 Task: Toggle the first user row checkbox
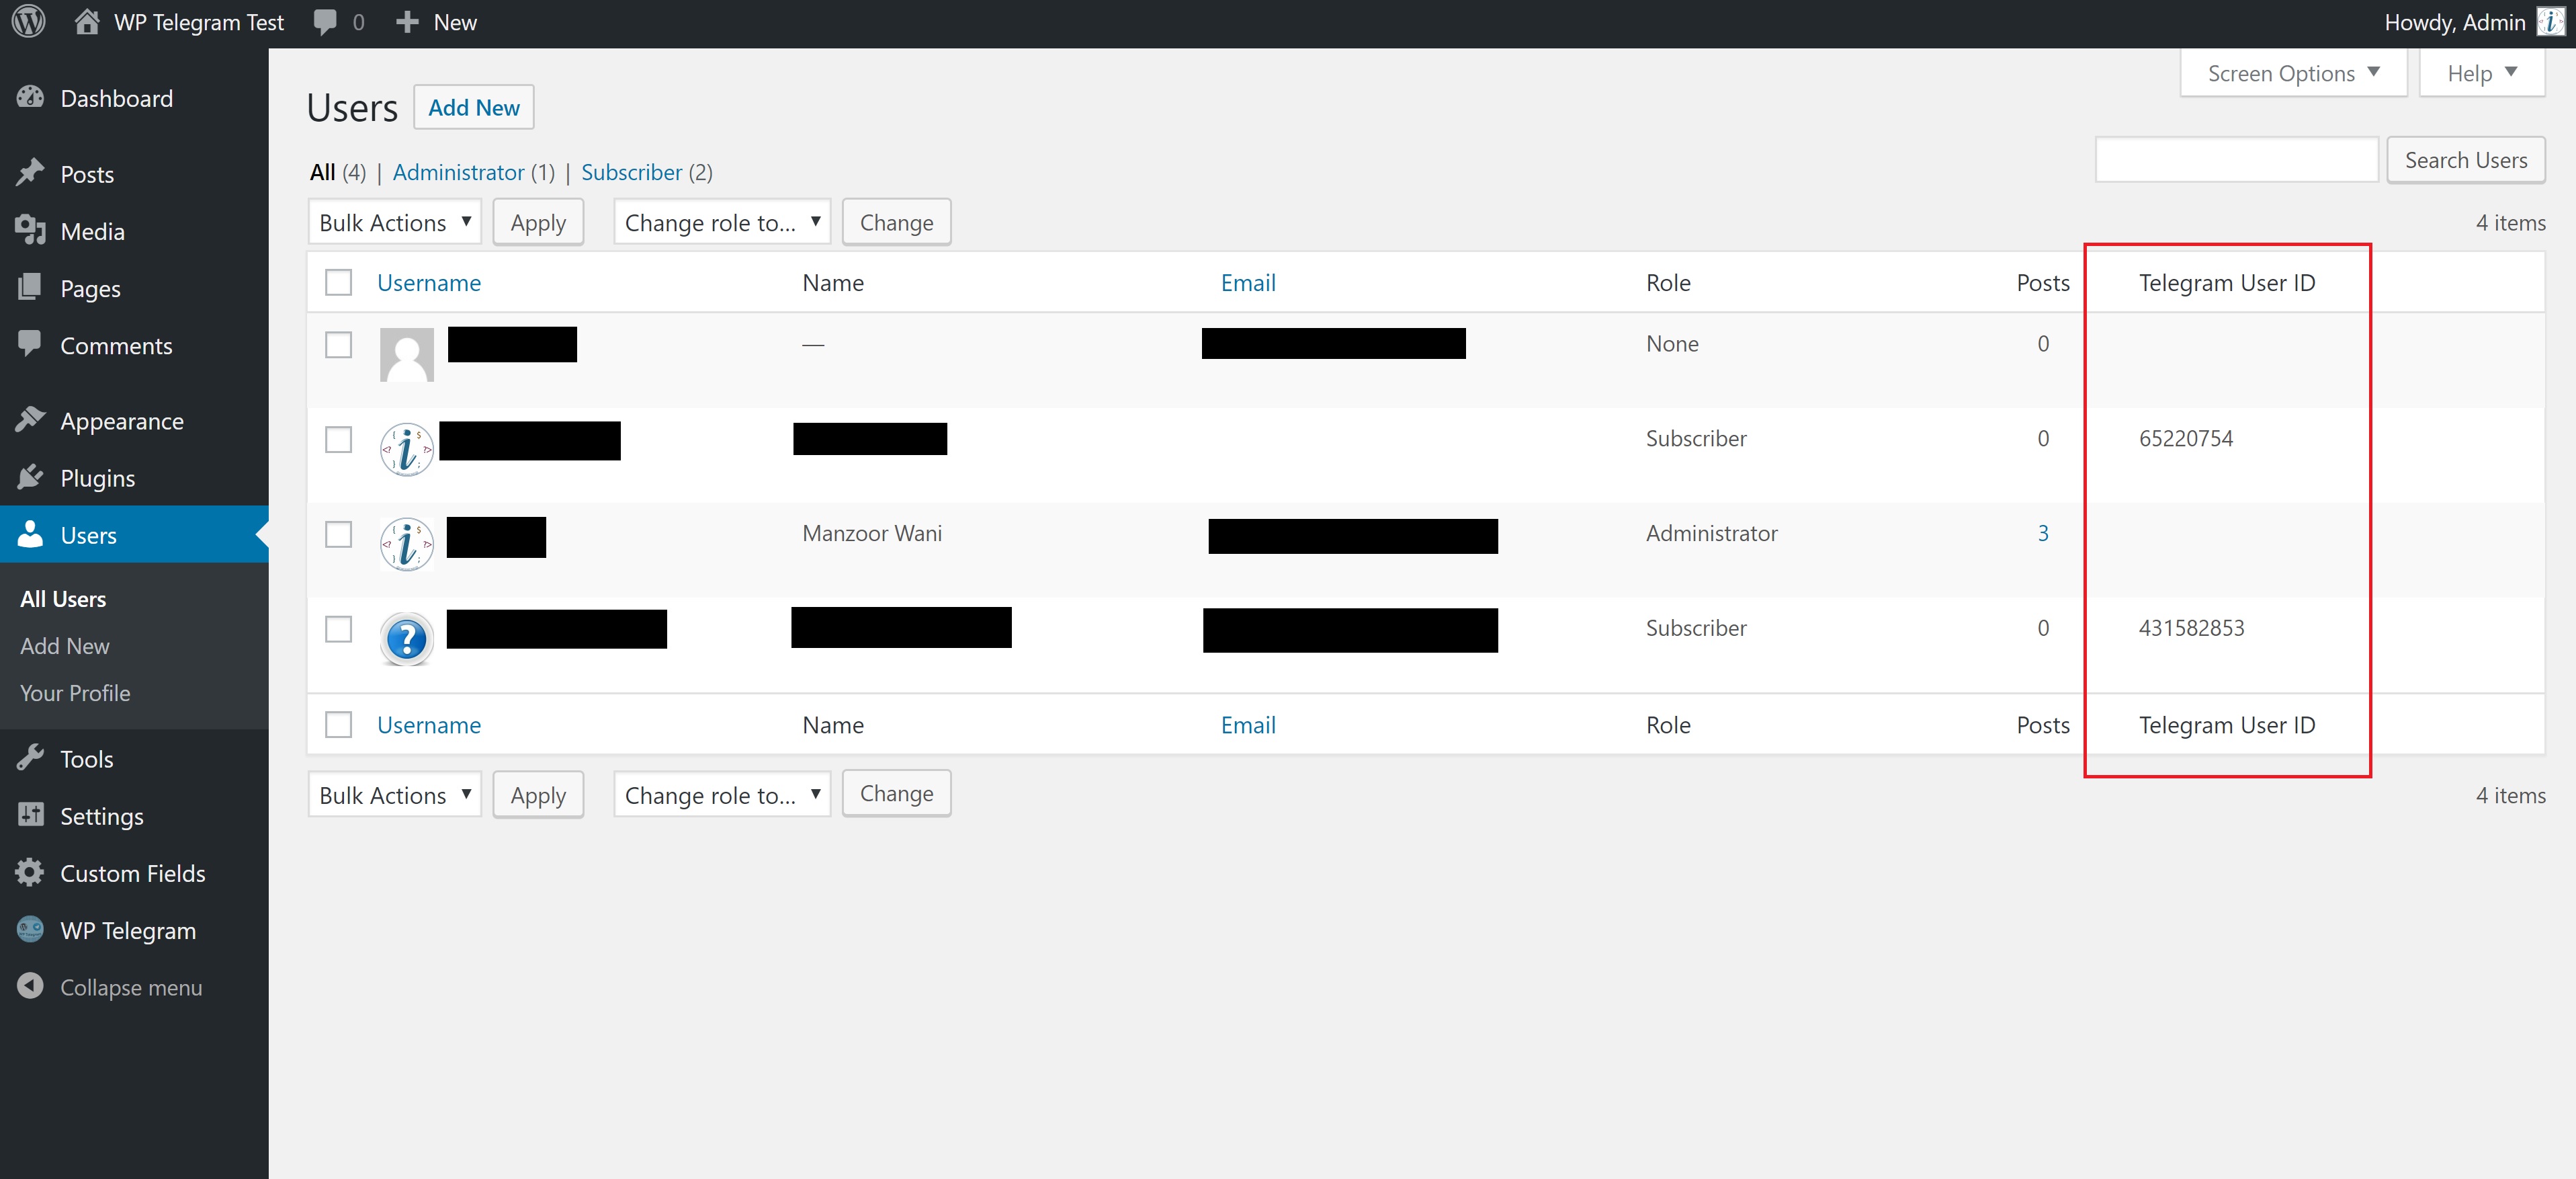pos(339,342)
